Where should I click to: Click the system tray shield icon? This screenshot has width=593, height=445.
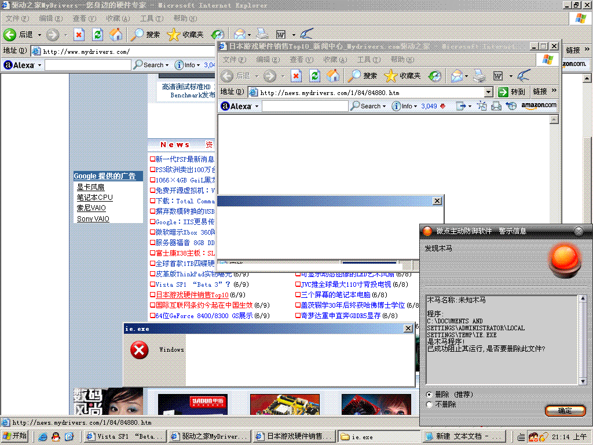click(533, 437)
